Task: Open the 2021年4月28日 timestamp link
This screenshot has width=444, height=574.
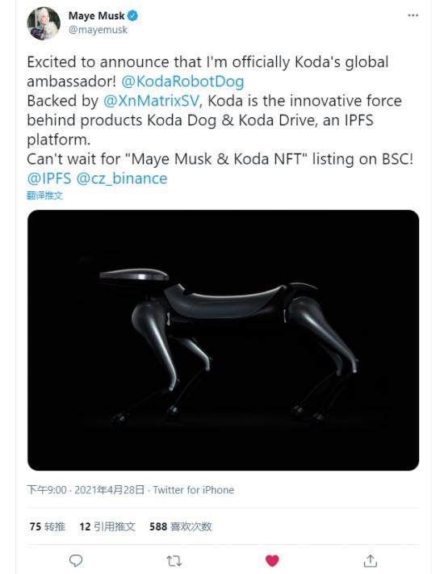Action: click(110, 490)
